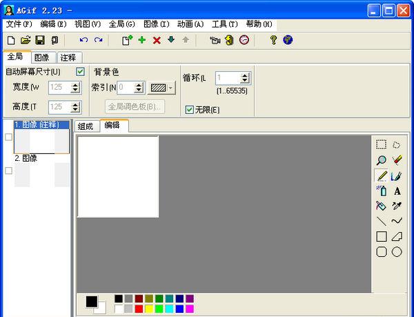Screen dimensions: 414x317
Task: Open a file with folder icon
Action: click(26, 40)
